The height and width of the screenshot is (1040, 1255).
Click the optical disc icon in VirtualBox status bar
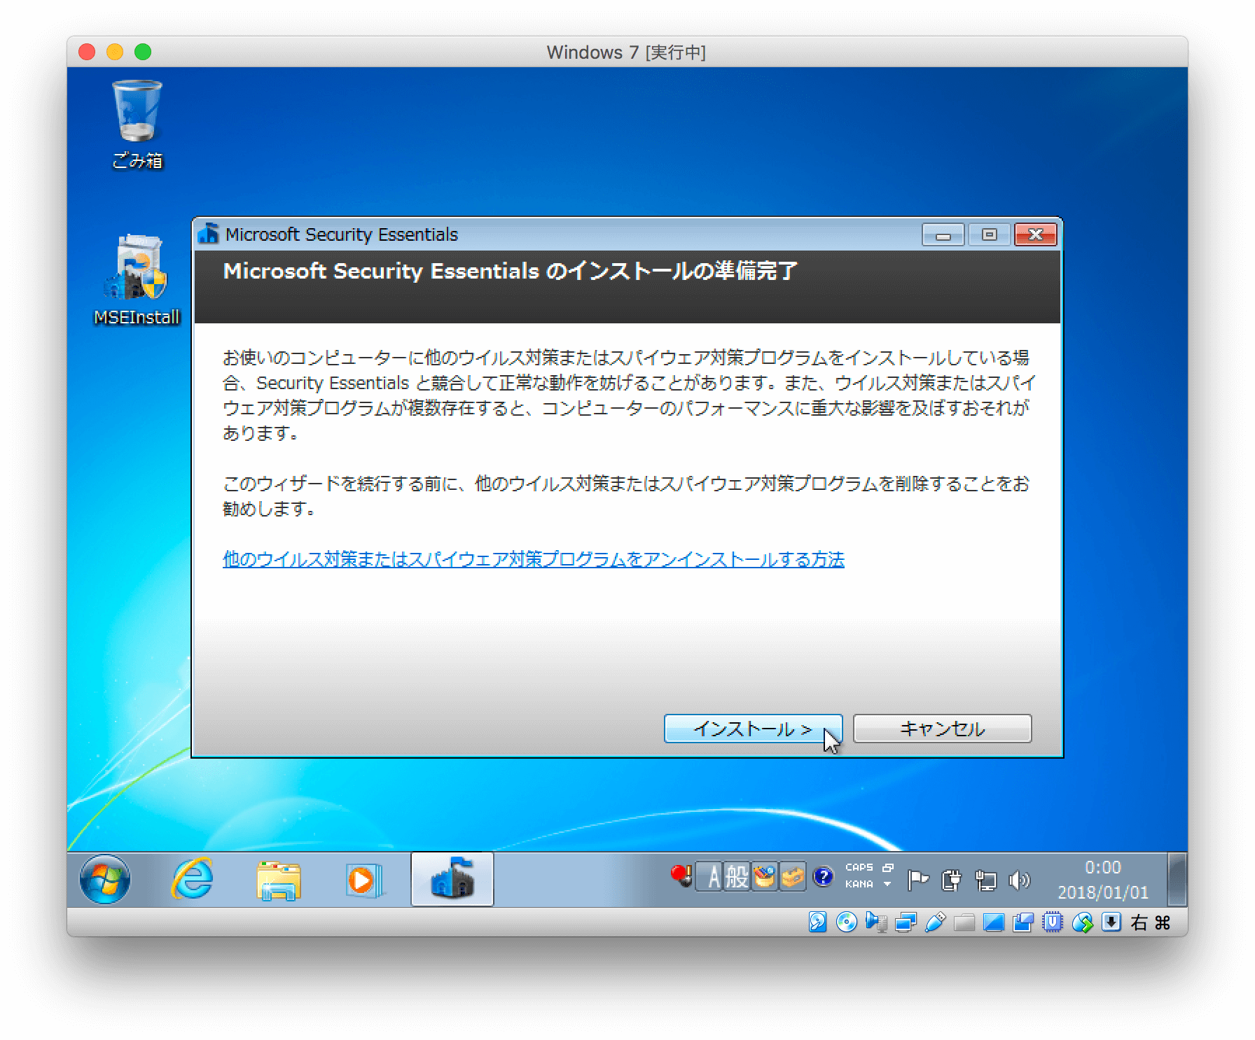coord(847,922)
